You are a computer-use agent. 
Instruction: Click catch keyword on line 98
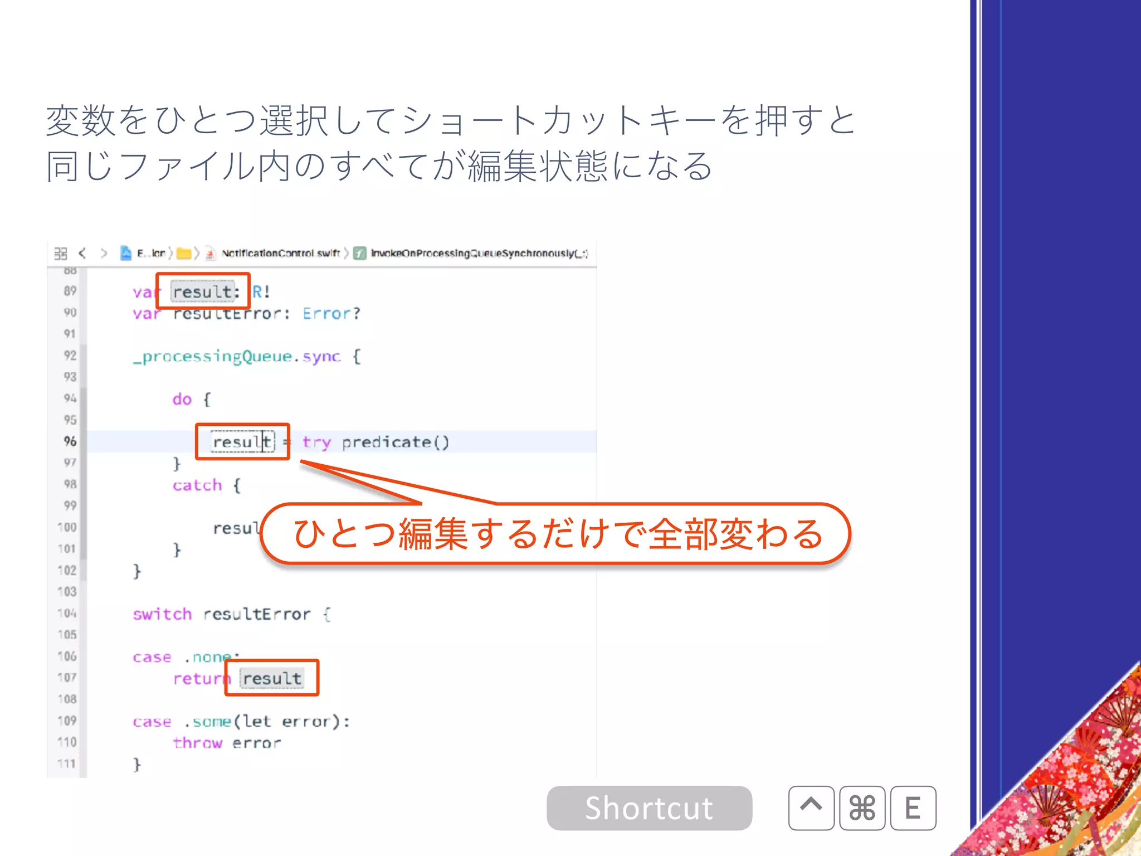[197, 485]
